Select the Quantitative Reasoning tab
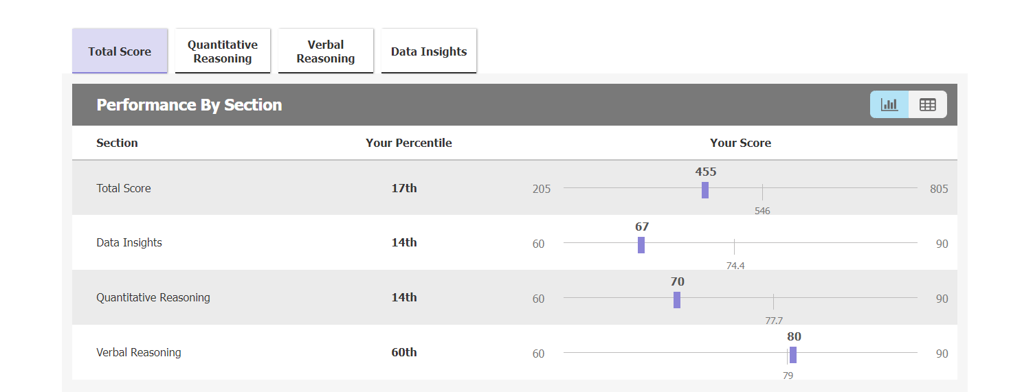Viewport: 1033px width, 392px height. (x=223, y=51)
